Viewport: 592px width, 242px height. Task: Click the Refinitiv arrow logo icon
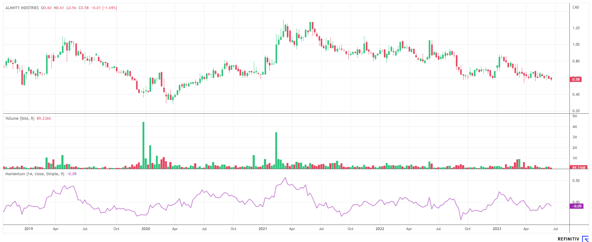[585, 239]
